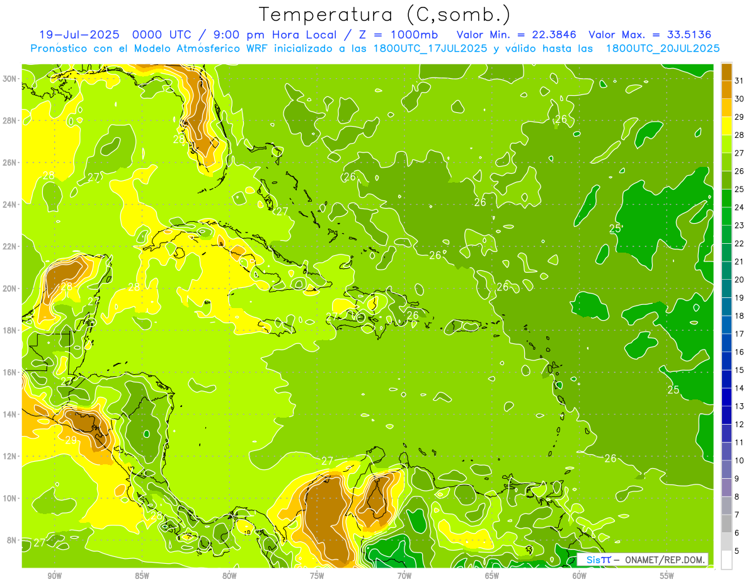The height and width of the screenshot is (584, 756).
Task: Click the legend label '5'
Action: pos(737,551)
